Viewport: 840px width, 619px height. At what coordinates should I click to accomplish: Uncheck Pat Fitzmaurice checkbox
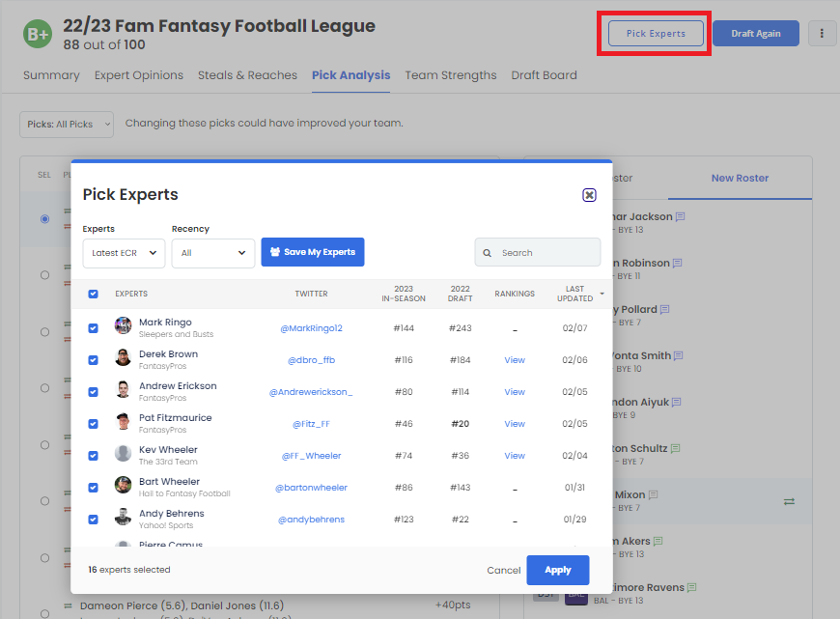tap(94, 424)
